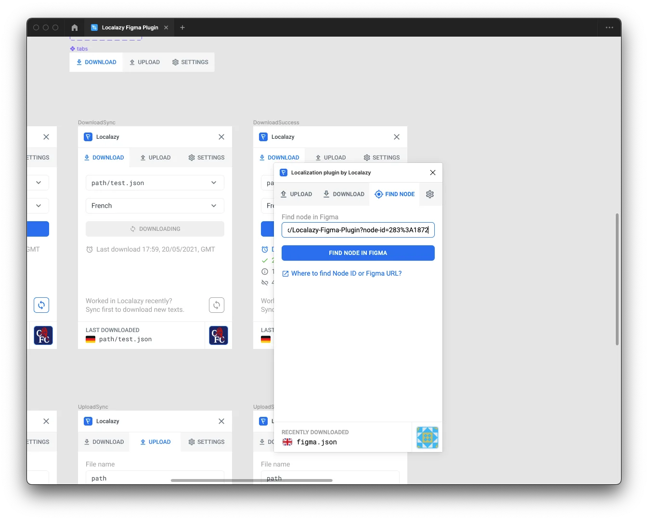Select the DownloadSuccess frame label

(x=276, y=122)
